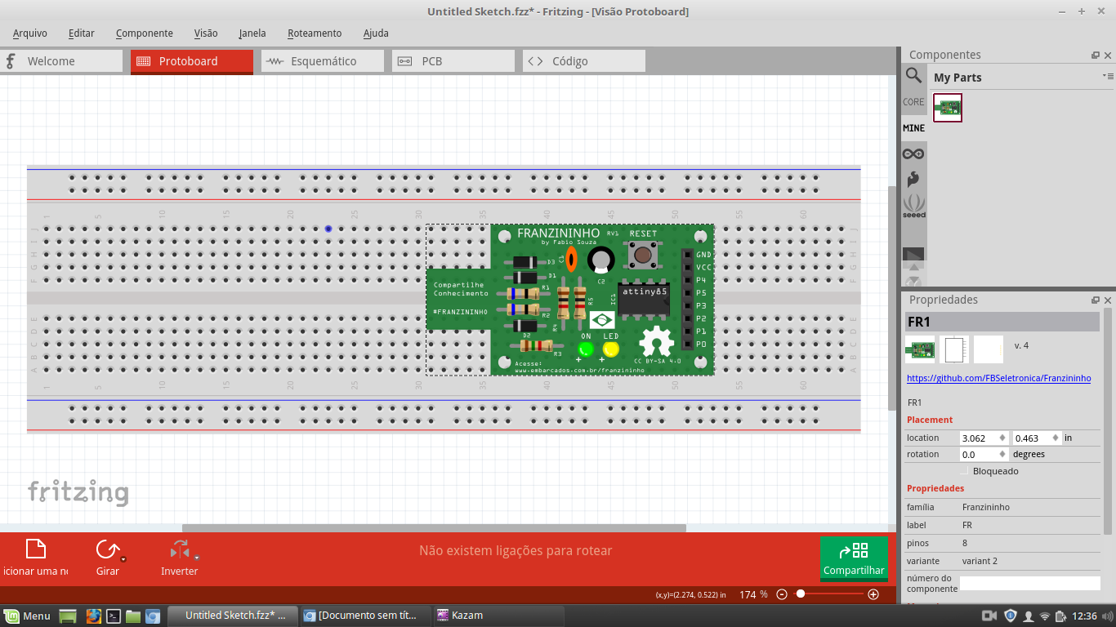Adjust the location X spinner arrows
Viewport: 1116px width, 627px height.
(1002, 438)
